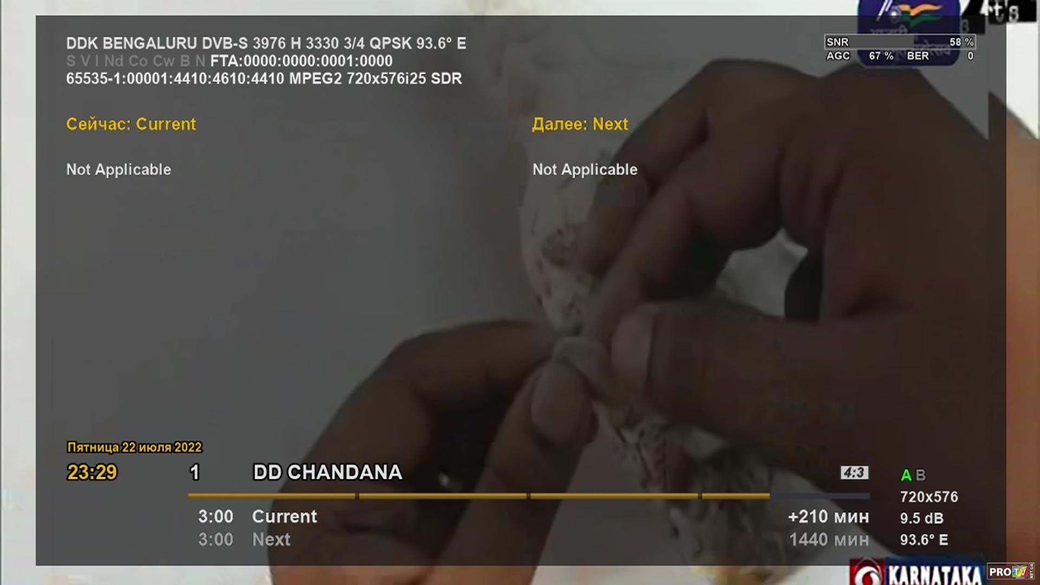Select the DD CHANDANA channel name
This screenshot has height=585, width=1040.
pyautogui.click(x=328, y=472)
